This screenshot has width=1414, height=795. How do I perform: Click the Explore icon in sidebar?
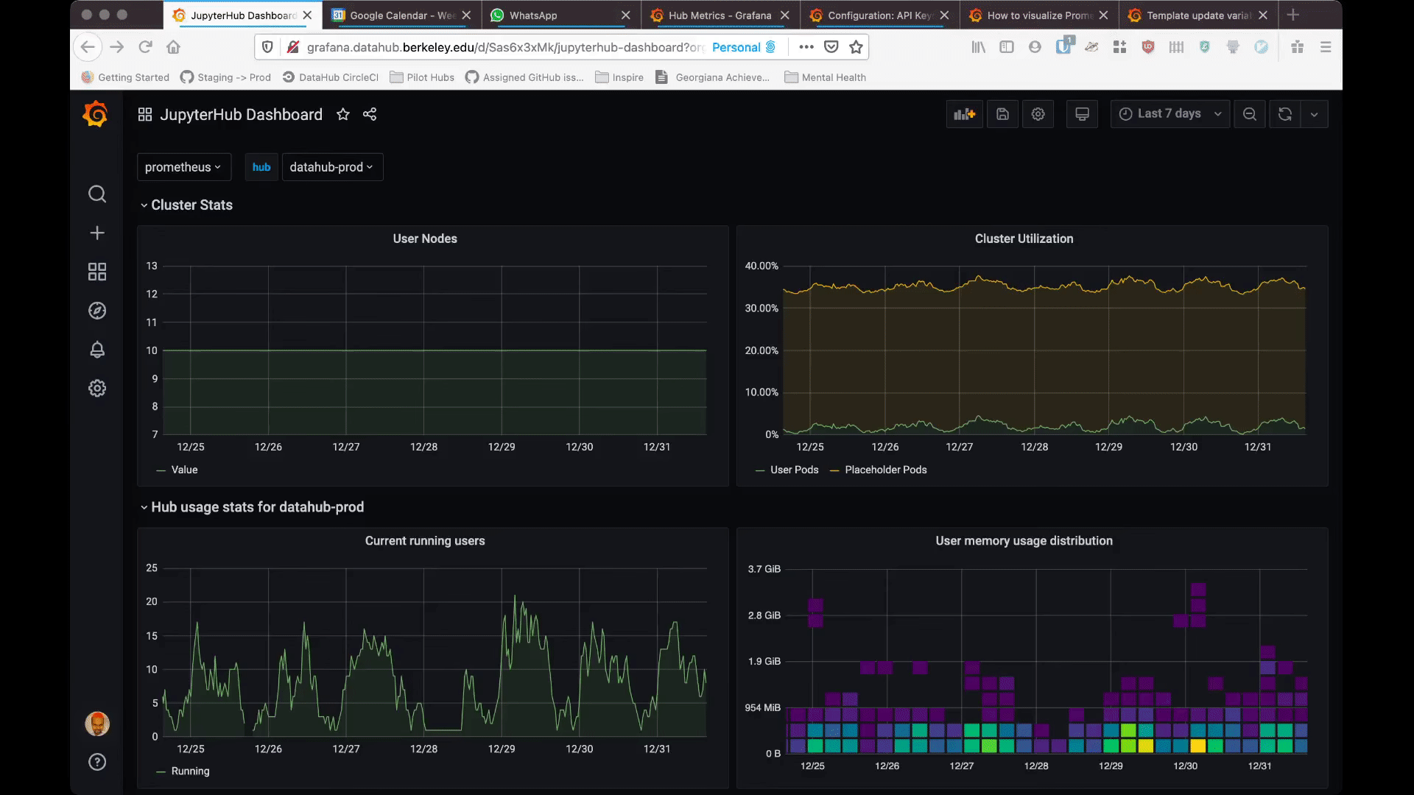(96, 311)
